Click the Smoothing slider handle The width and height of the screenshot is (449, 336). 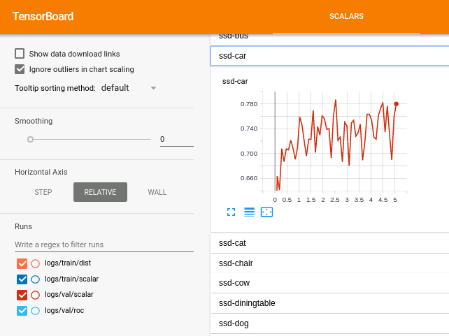coord(30,139)
